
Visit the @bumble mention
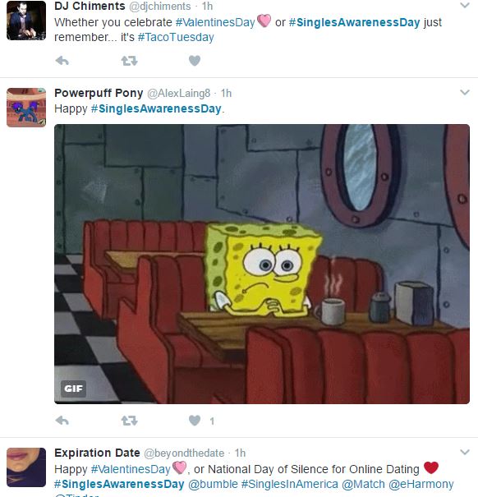point(213,484)
